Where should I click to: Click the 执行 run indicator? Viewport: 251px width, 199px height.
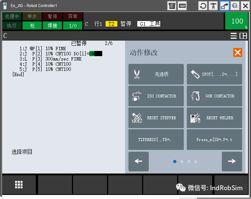(x=12, y=25)
